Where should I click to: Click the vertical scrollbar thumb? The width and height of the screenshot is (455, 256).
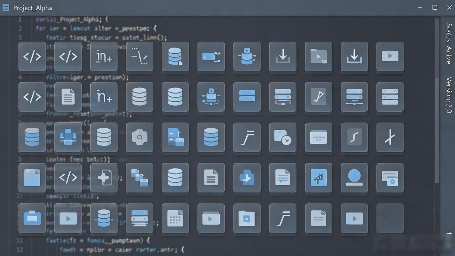437,101
